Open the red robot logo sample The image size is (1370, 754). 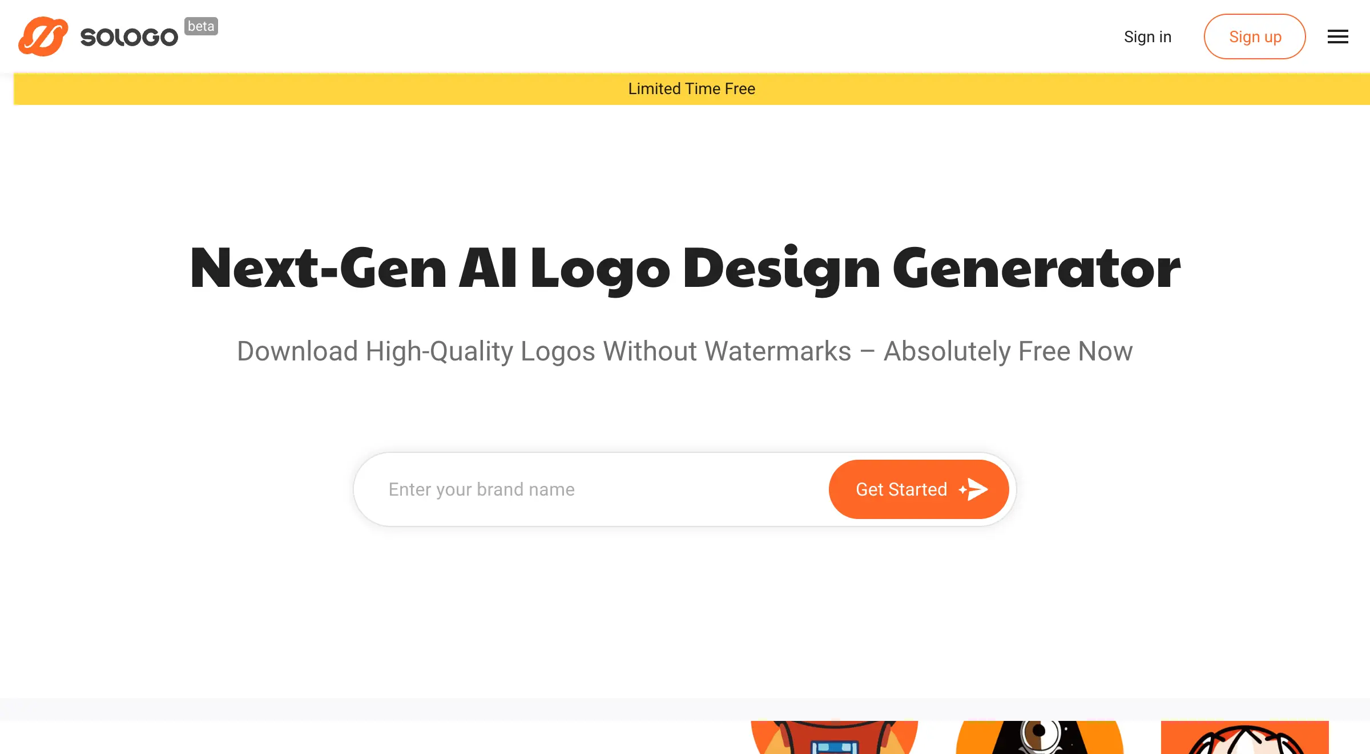(834, 737)
